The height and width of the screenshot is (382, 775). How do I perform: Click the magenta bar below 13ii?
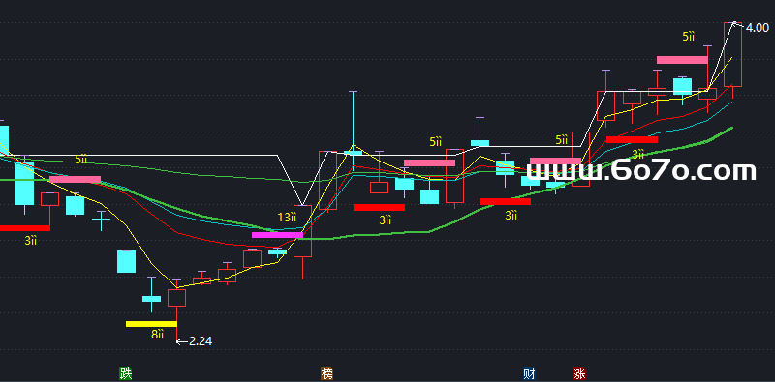277,235
